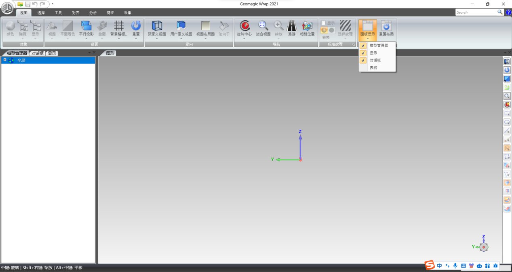
Task: Click the 颜色 sphere icon
Action: [10, 26]
